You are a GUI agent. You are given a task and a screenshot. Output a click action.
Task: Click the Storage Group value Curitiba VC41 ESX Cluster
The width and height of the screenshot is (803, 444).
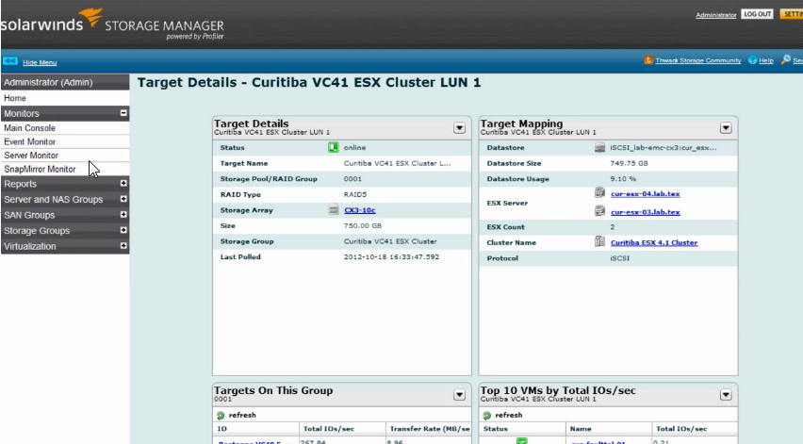[390, 241]
